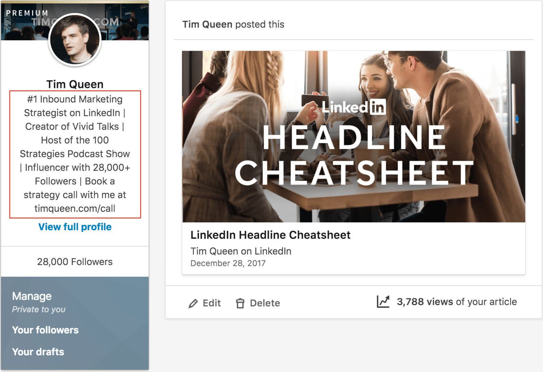Click the December 28, 2017 date
543x372 pixels.
[x=228, y=263]
